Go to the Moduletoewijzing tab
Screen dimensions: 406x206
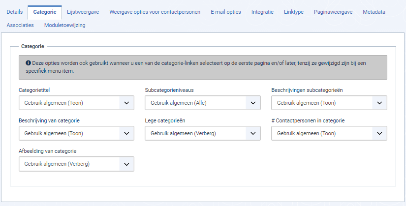click(x=65, y=25)
